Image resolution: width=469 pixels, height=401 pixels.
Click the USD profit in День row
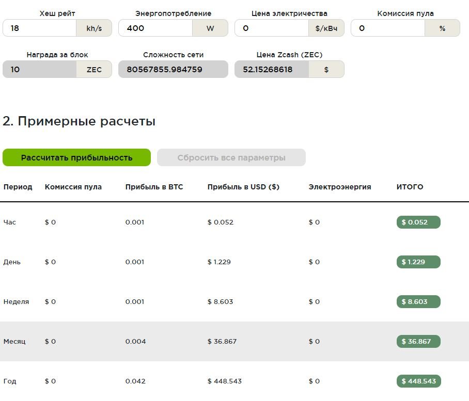point(219,262)
